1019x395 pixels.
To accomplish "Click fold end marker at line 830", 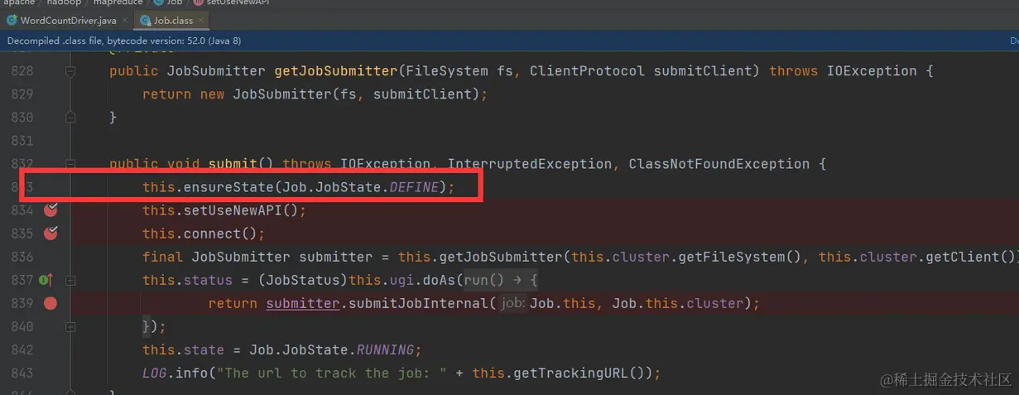I will tap(70, 118).
